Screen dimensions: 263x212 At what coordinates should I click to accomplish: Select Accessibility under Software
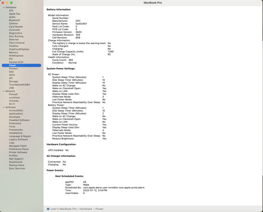[x=16, y=110]
